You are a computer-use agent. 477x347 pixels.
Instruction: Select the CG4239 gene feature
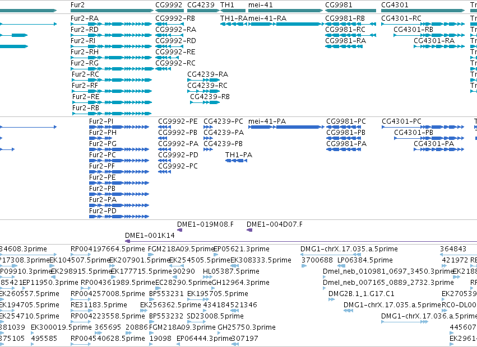pos(203,11)
